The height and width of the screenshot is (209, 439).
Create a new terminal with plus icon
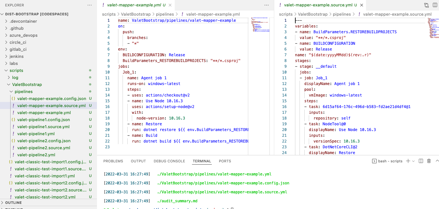408,161
